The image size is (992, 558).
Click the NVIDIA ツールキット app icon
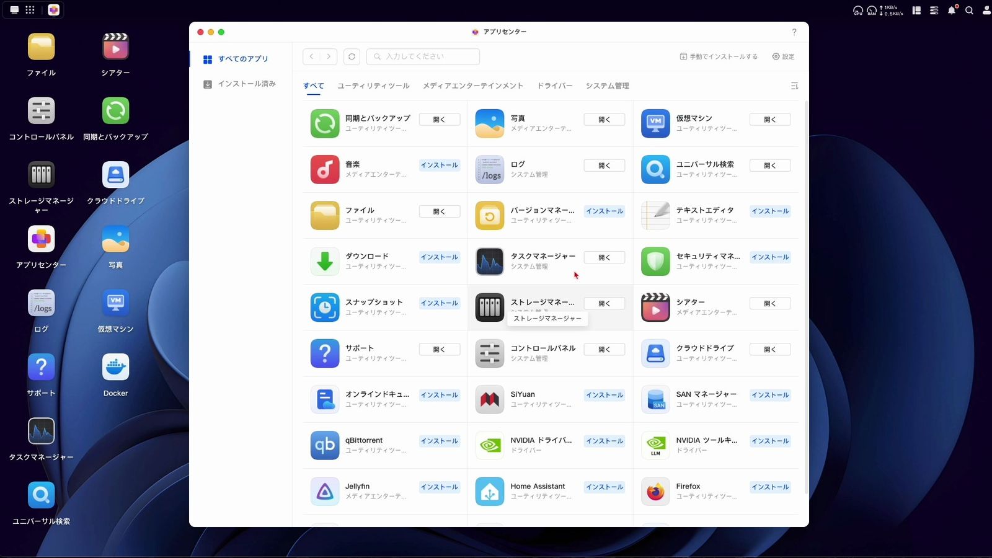[x=655, y=445]
